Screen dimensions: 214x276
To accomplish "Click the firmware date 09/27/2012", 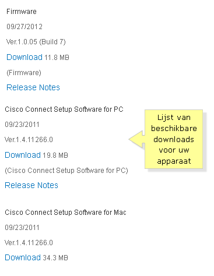I will (x=24, y=27).
